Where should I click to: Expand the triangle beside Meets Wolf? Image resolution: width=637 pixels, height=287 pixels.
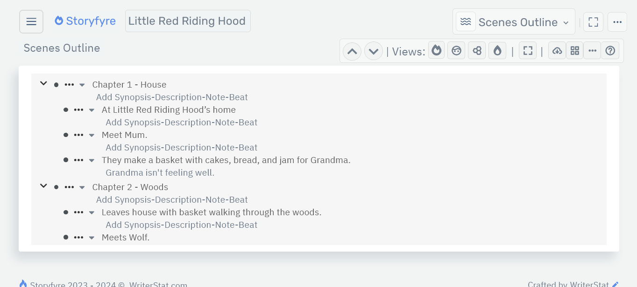[x=92, y=238]
